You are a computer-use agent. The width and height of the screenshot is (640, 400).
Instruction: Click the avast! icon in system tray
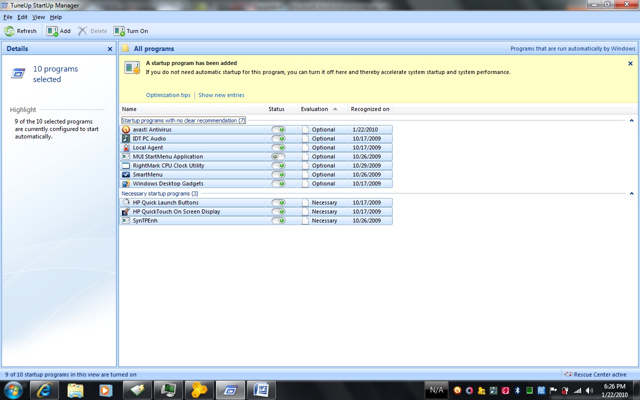[x=457, y=390]
